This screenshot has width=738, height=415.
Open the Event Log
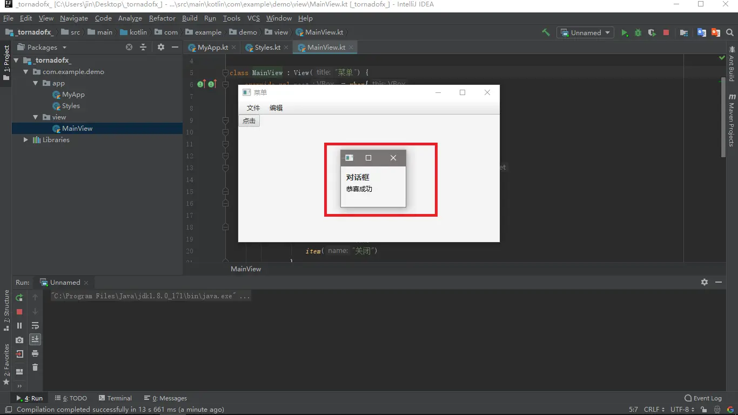click(703, 398)
